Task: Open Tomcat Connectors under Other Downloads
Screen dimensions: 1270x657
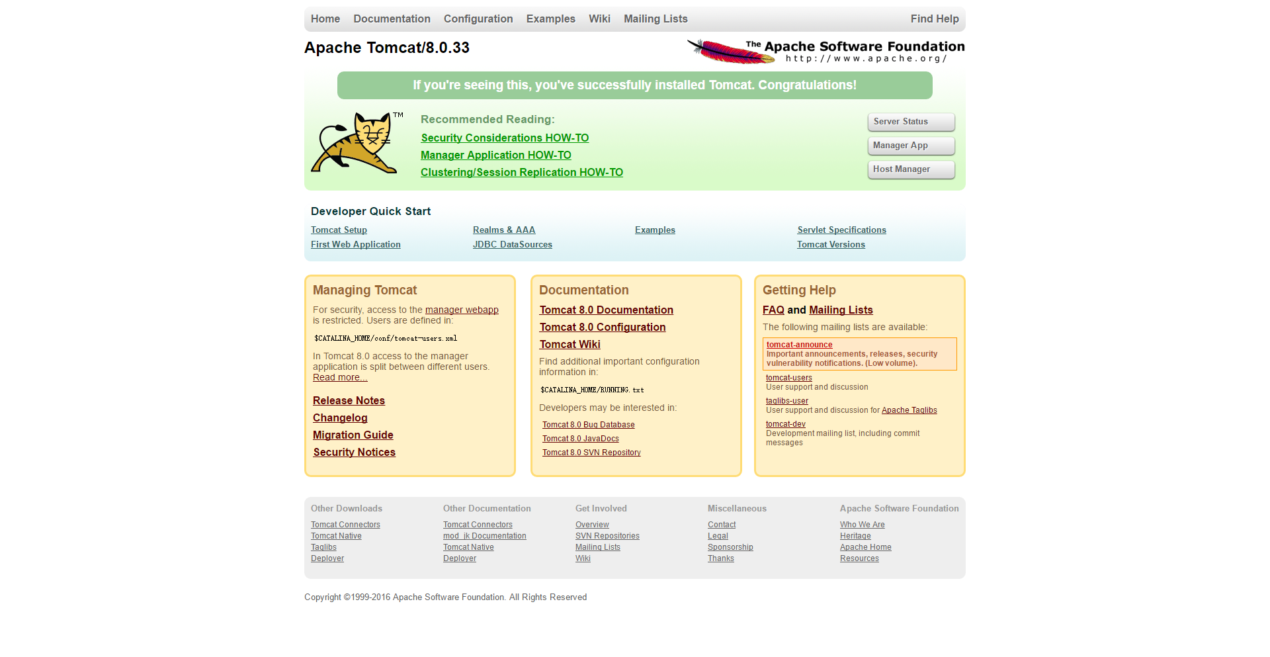Action: click(x=345, y=525)
